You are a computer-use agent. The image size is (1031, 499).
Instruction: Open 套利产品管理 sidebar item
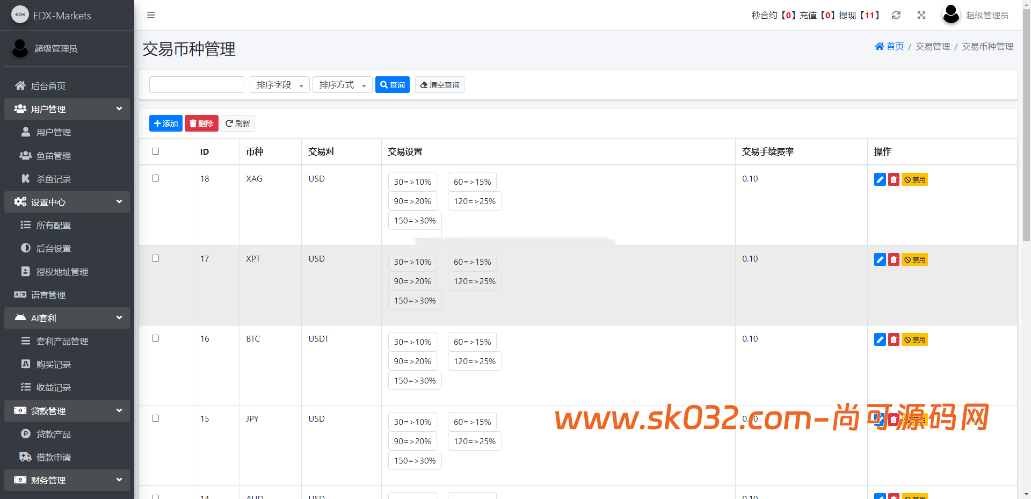pyautogui.click(x=62, y=341)
